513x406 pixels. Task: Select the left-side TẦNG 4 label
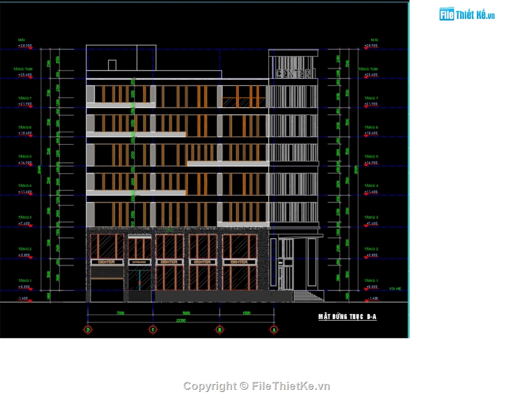tap(25, 186)
